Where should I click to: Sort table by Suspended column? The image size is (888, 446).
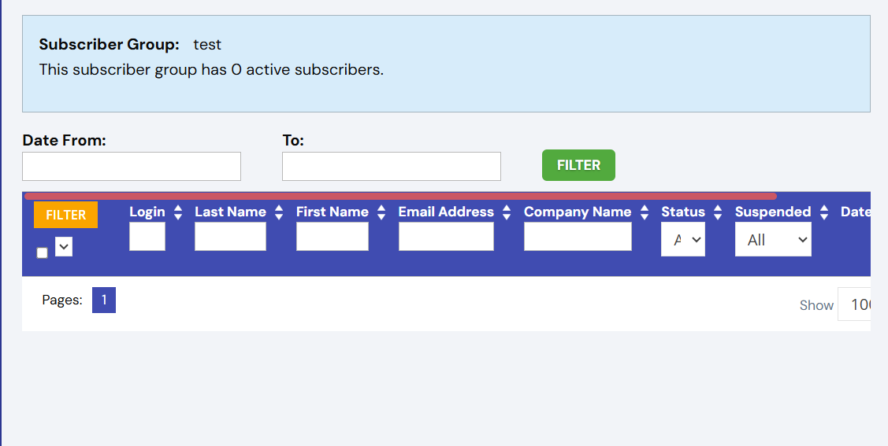(824, 212)
